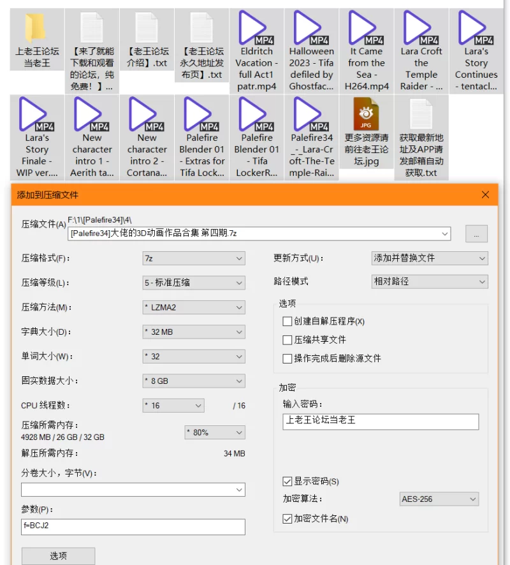Tick the 操作完成后删除源文件 checkbox
This screenshot has height=565, width=510.
coord(287,358)
